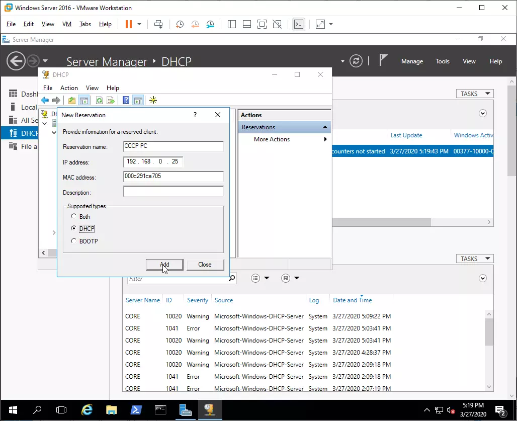Toggle the DHCP action pane icon
This screenshot has width=517, height=421.
(x=138, y=100)
